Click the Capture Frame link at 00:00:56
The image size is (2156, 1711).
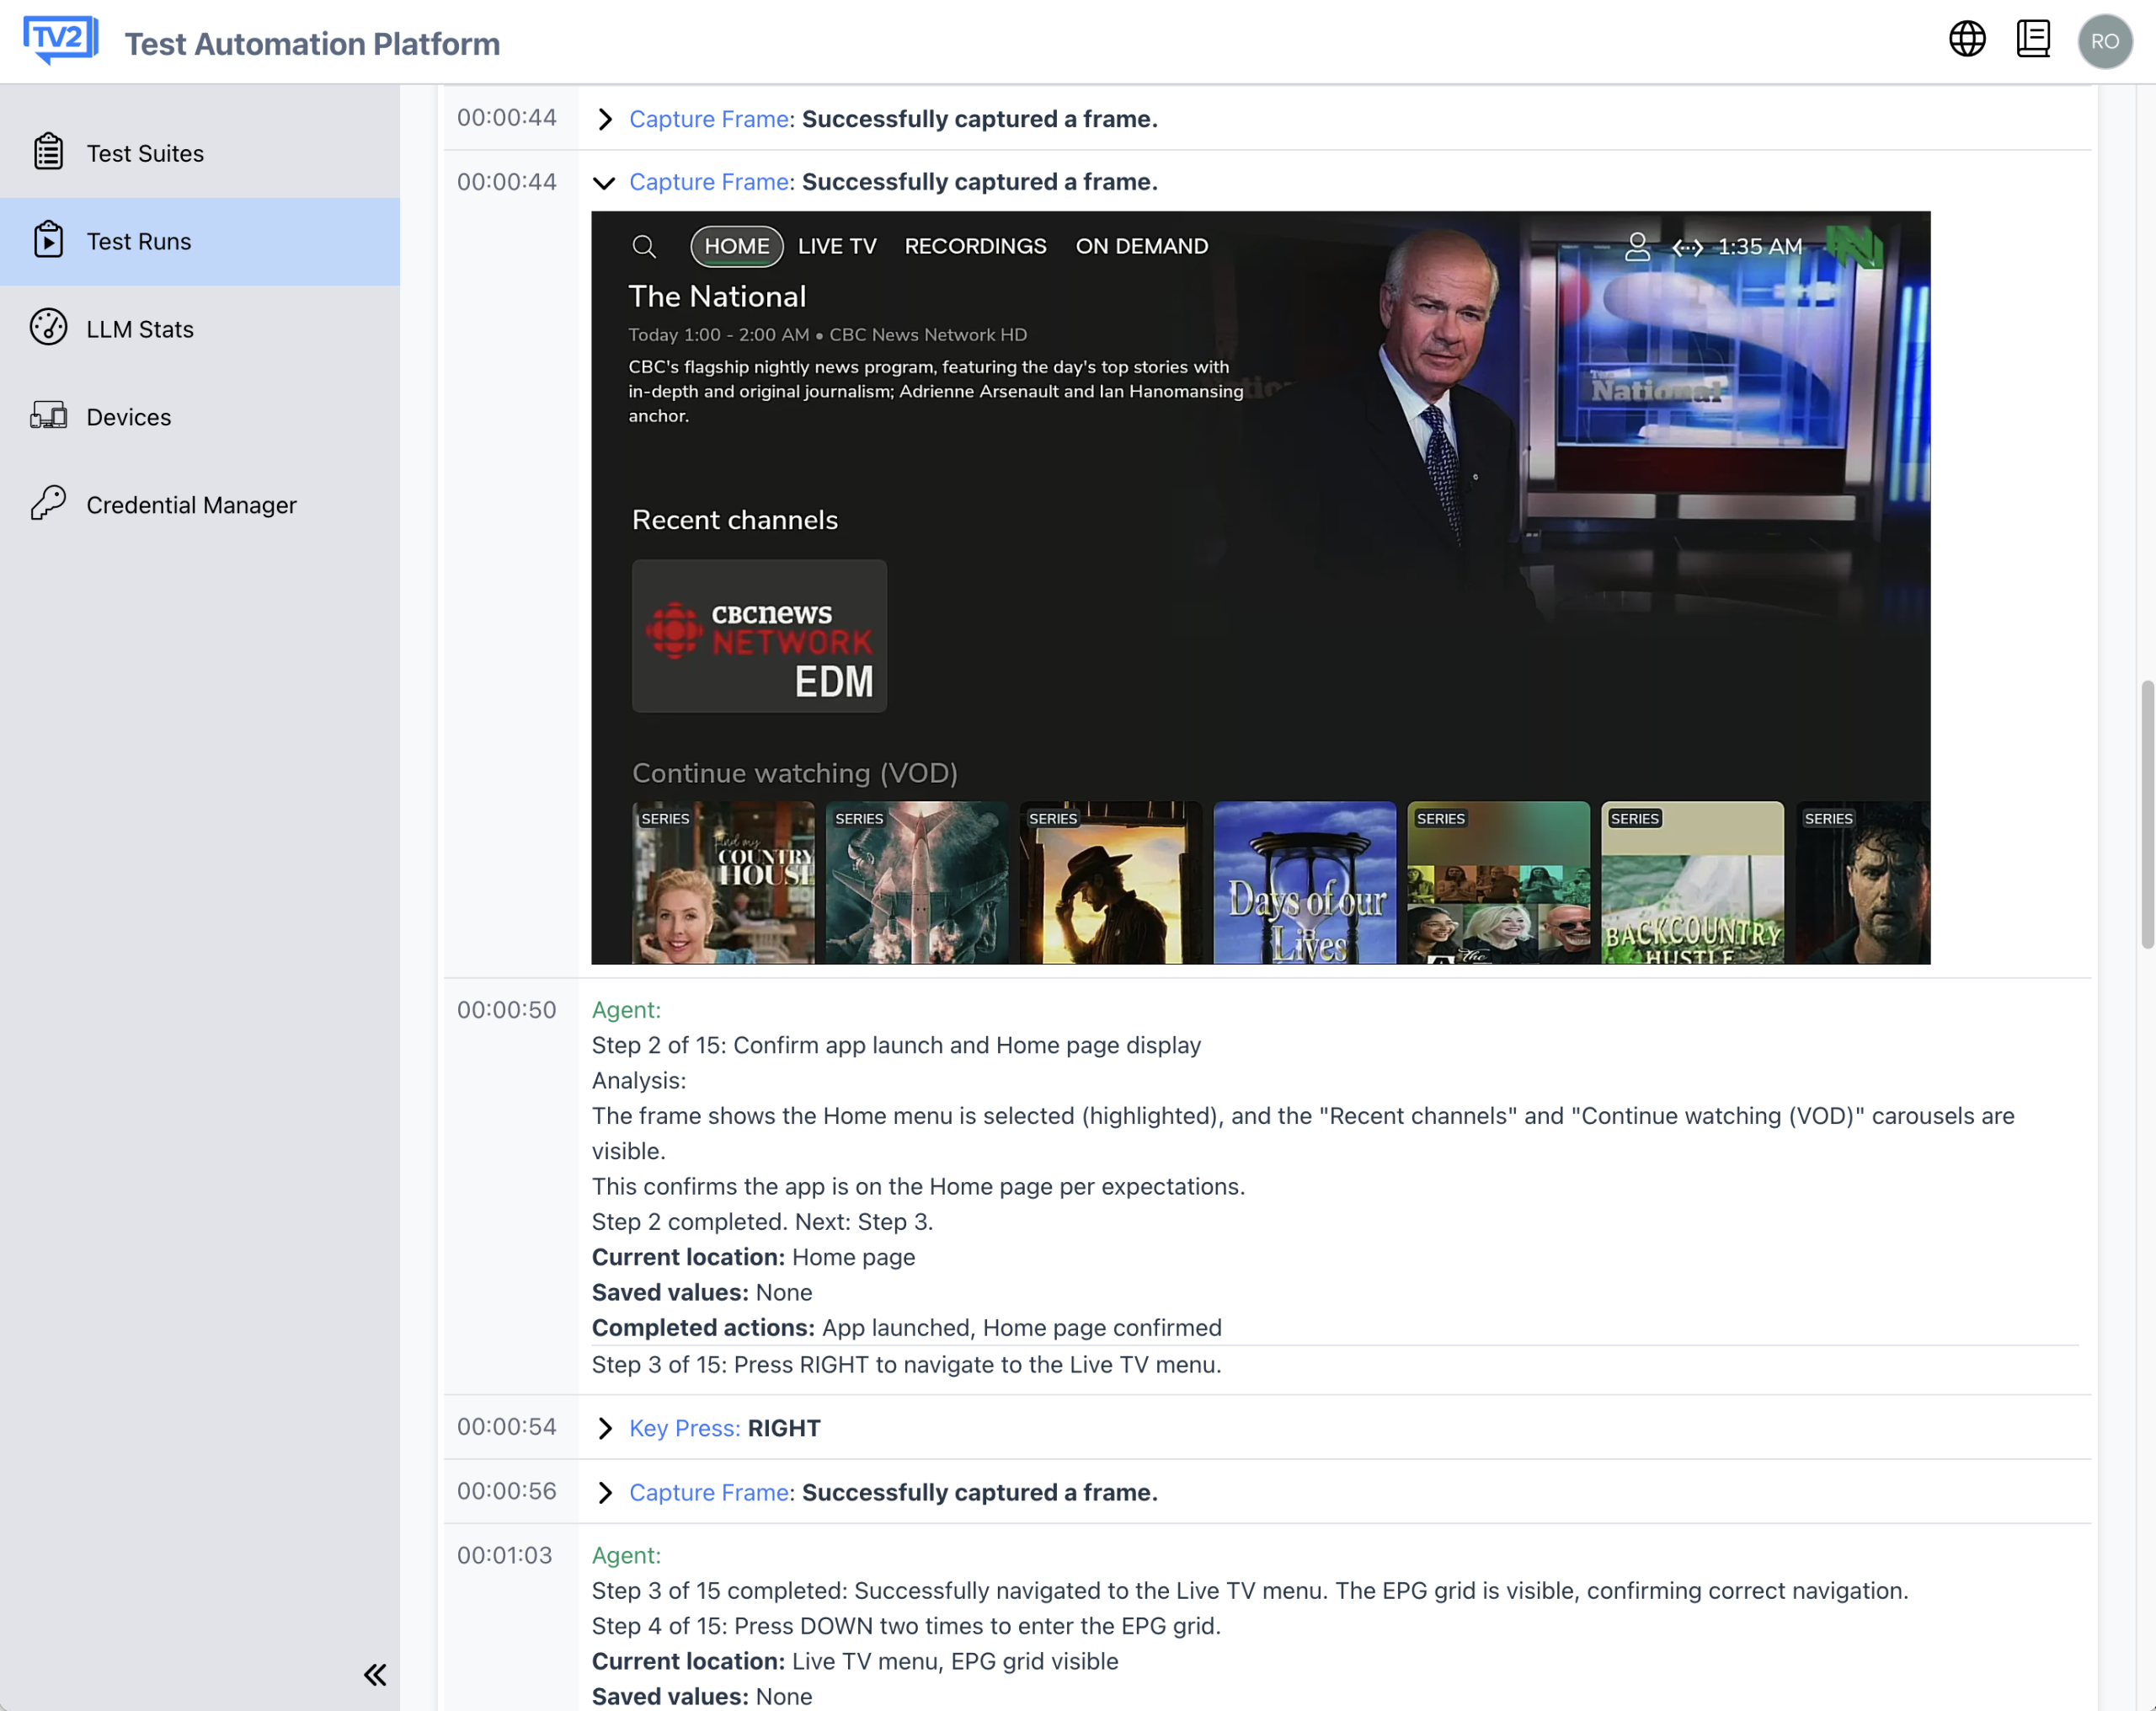[709, 1492]
